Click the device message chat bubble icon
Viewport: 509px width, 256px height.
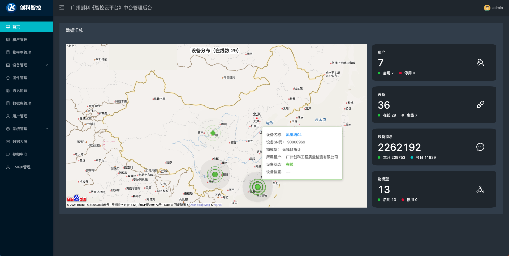pos(480,147)
